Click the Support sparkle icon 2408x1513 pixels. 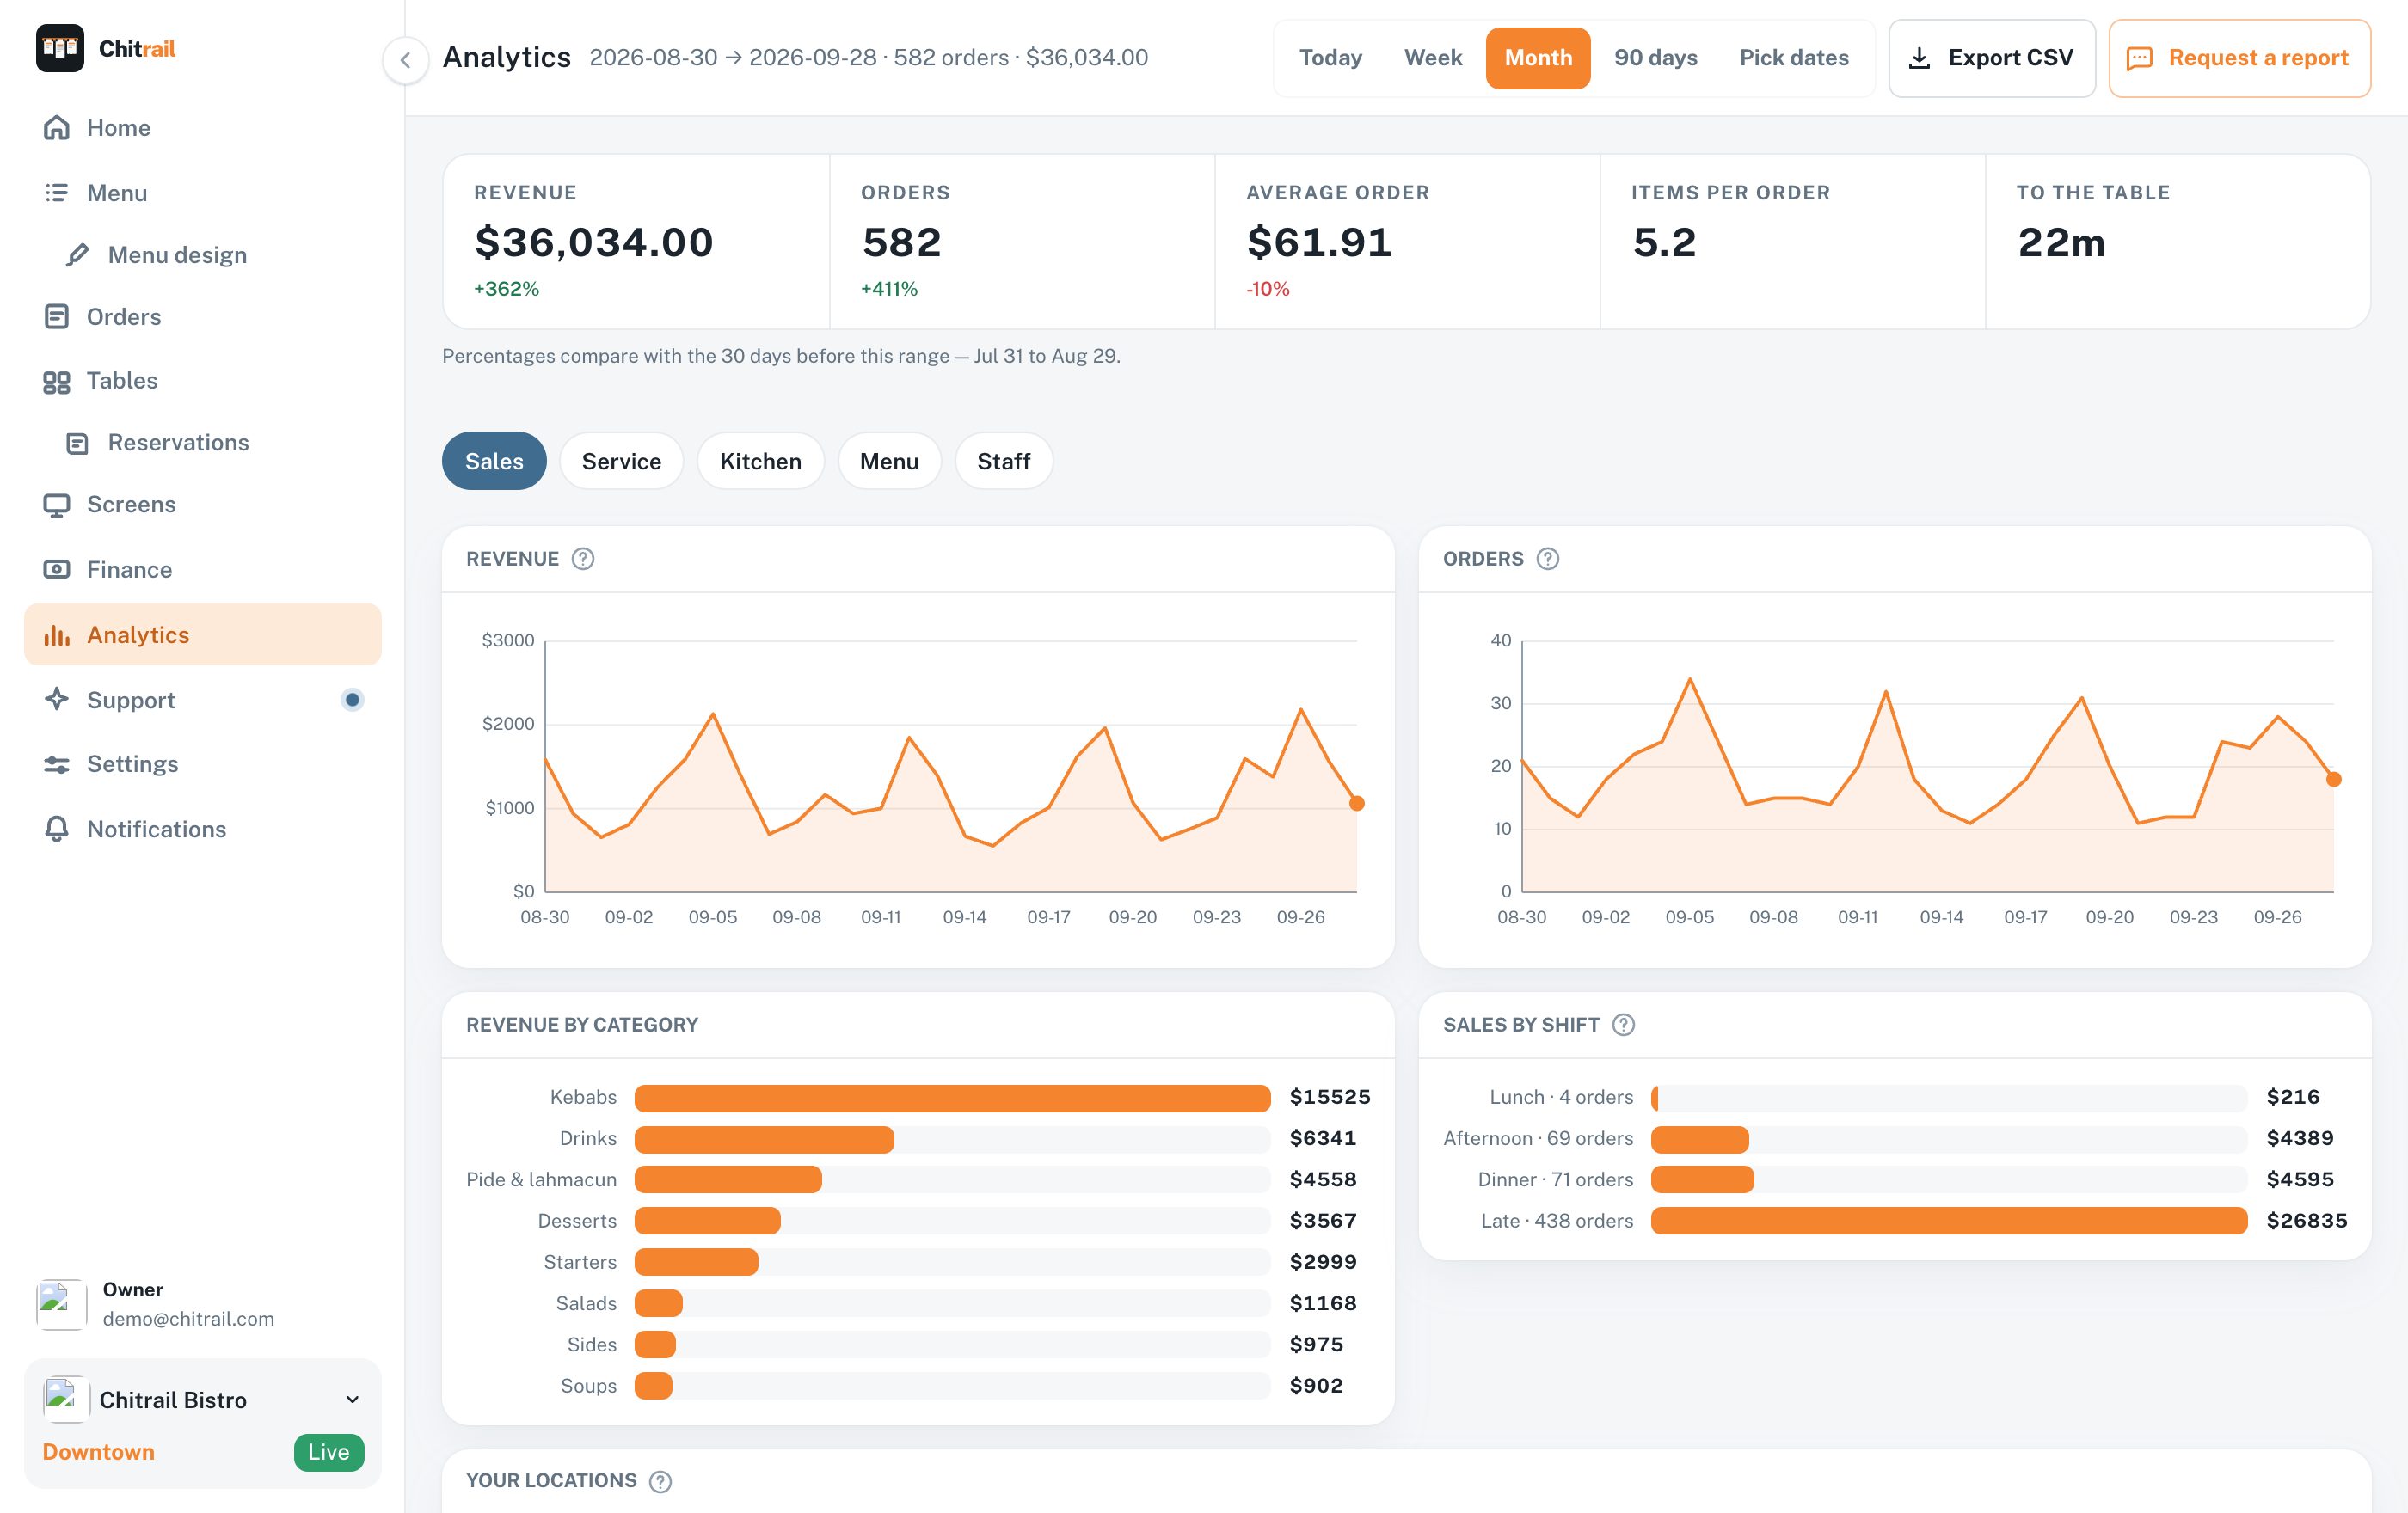pos(57,700)
